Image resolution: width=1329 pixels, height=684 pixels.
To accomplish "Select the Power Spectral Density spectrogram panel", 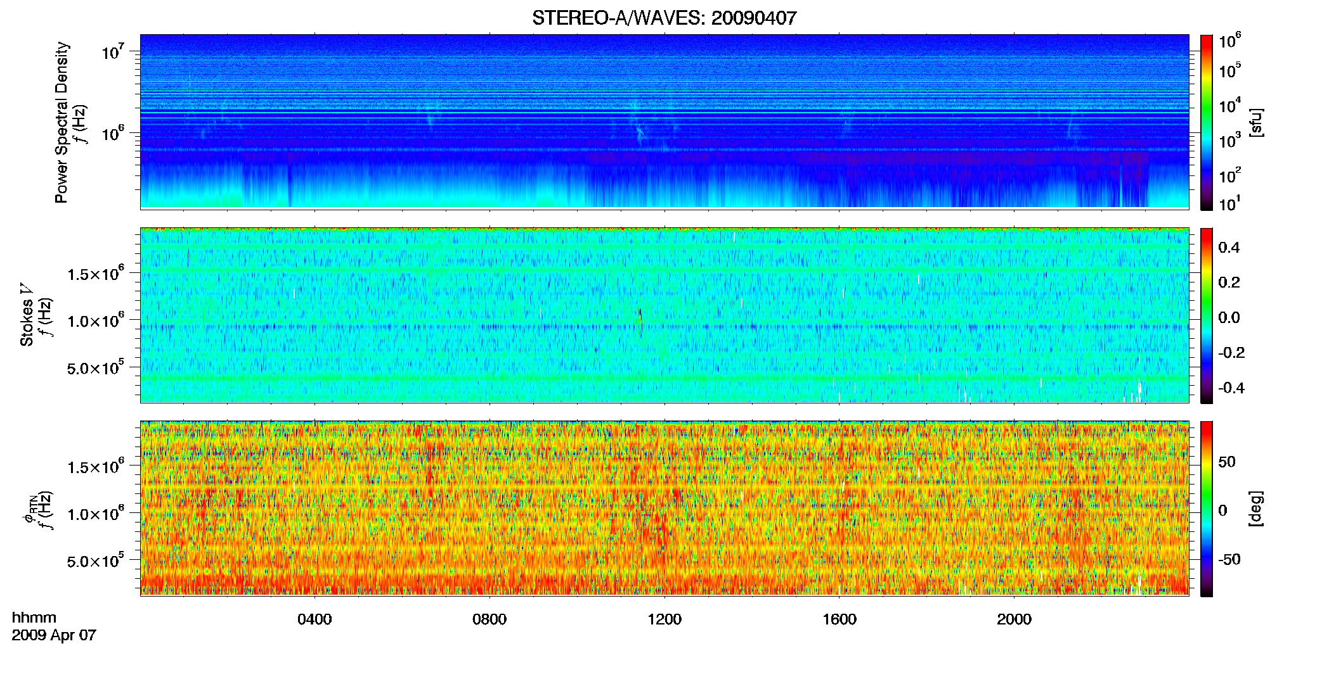I will pyautogui.click(x=664, y=122).
